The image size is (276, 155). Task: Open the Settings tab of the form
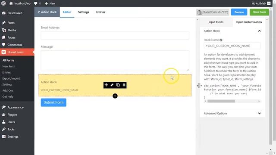click(x=84, y=12)
